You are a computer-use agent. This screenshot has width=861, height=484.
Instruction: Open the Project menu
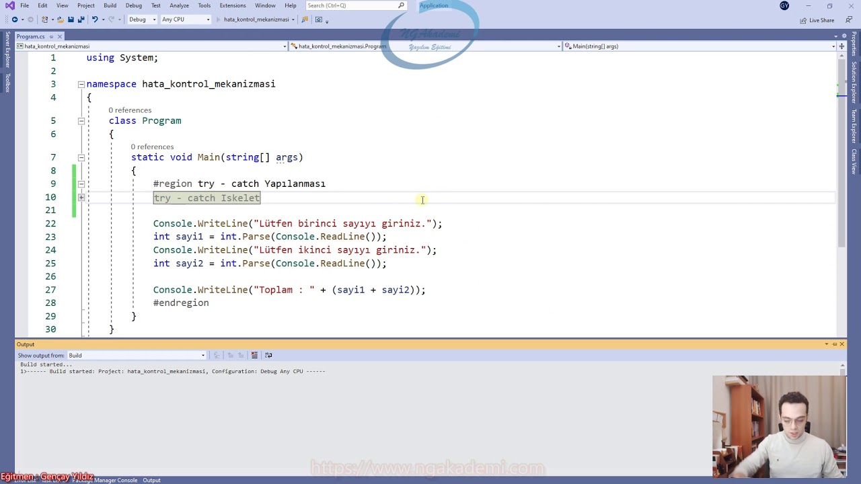85,5
